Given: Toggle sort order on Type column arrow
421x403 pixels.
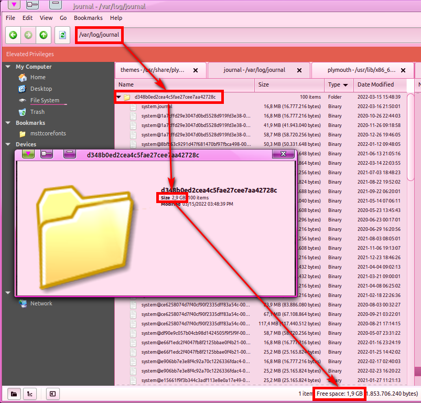Looking at the screenshot, I should 346,85.
